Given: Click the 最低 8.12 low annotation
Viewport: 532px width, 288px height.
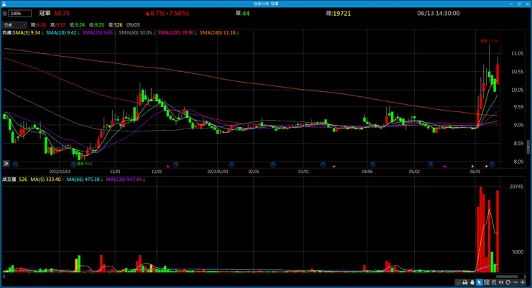Looking at the screenshot, I should tap(84, 164).
